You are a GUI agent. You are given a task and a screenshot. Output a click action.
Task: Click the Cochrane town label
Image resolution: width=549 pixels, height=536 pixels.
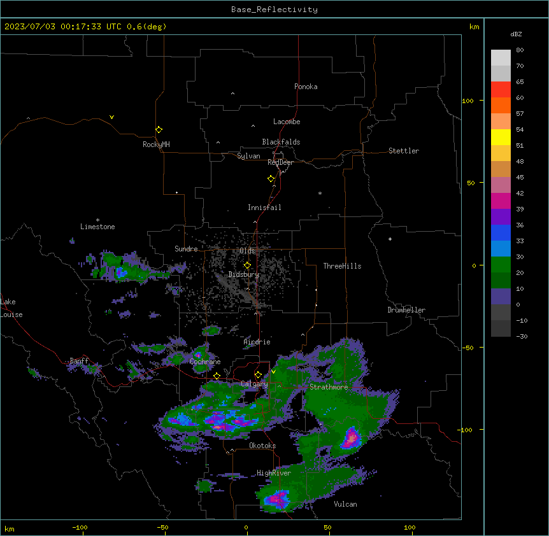click(x=205, y=362)
